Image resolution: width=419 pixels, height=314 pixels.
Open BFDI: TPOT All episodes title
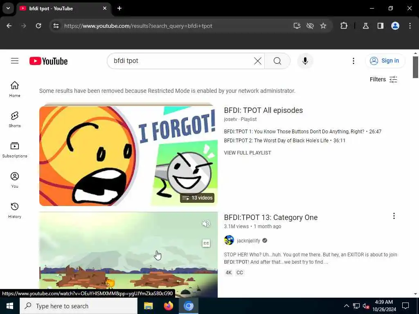point(263,110)
